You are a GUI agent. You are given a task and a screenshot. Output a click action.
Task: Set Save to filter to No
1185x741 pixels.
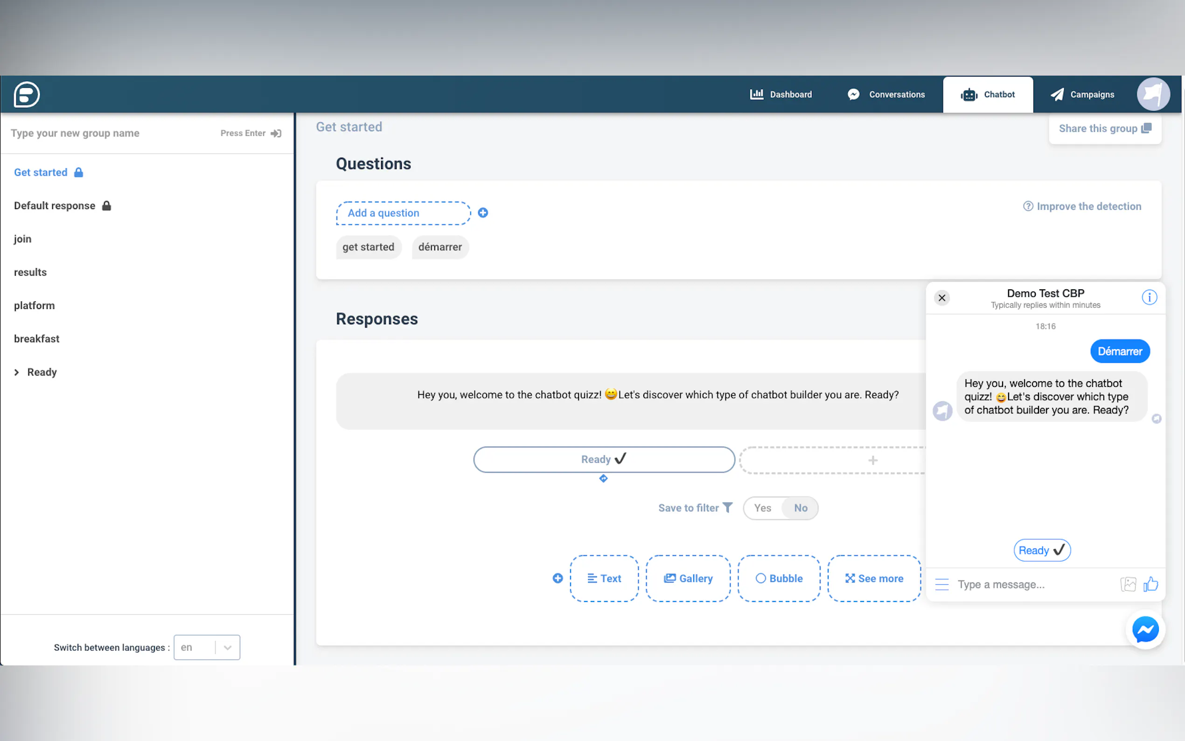click(801, 508)
